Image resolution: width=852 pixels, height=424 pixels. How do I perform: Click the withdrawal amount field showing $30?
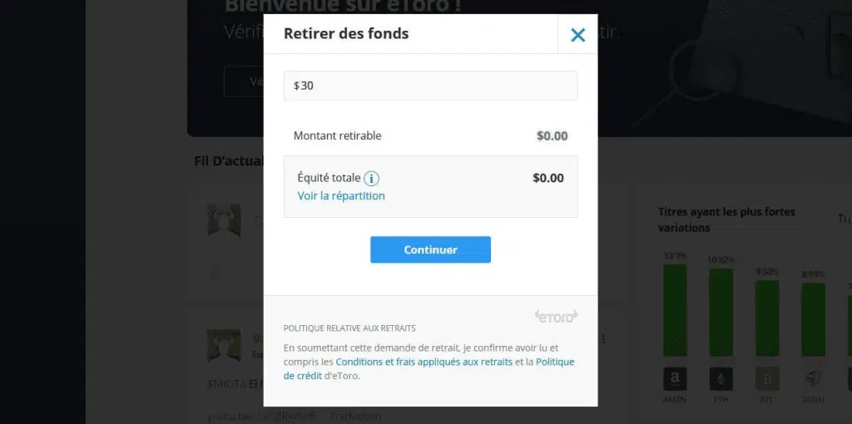(x=430, y=86)
